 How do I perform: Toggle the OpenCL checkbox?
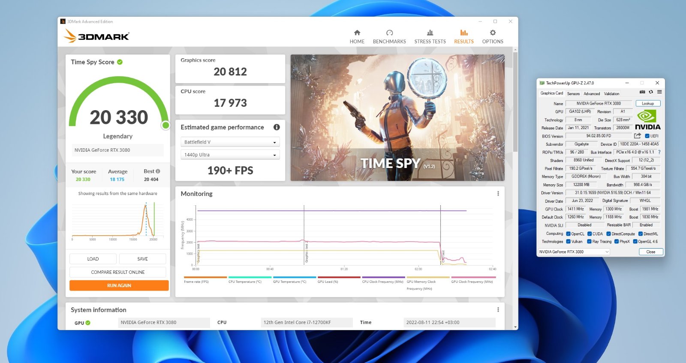pos(568,234)
